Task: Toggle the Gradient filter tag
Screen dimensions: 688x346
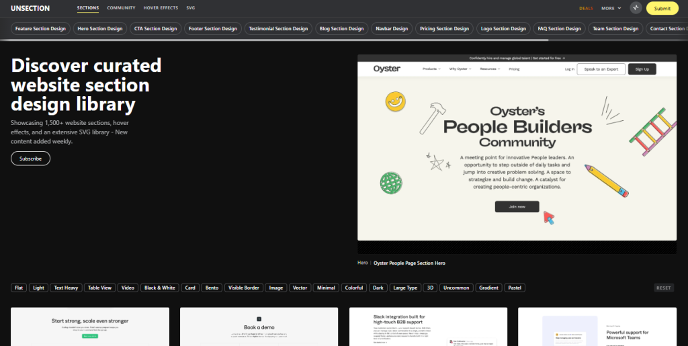Action: point(489,288)
